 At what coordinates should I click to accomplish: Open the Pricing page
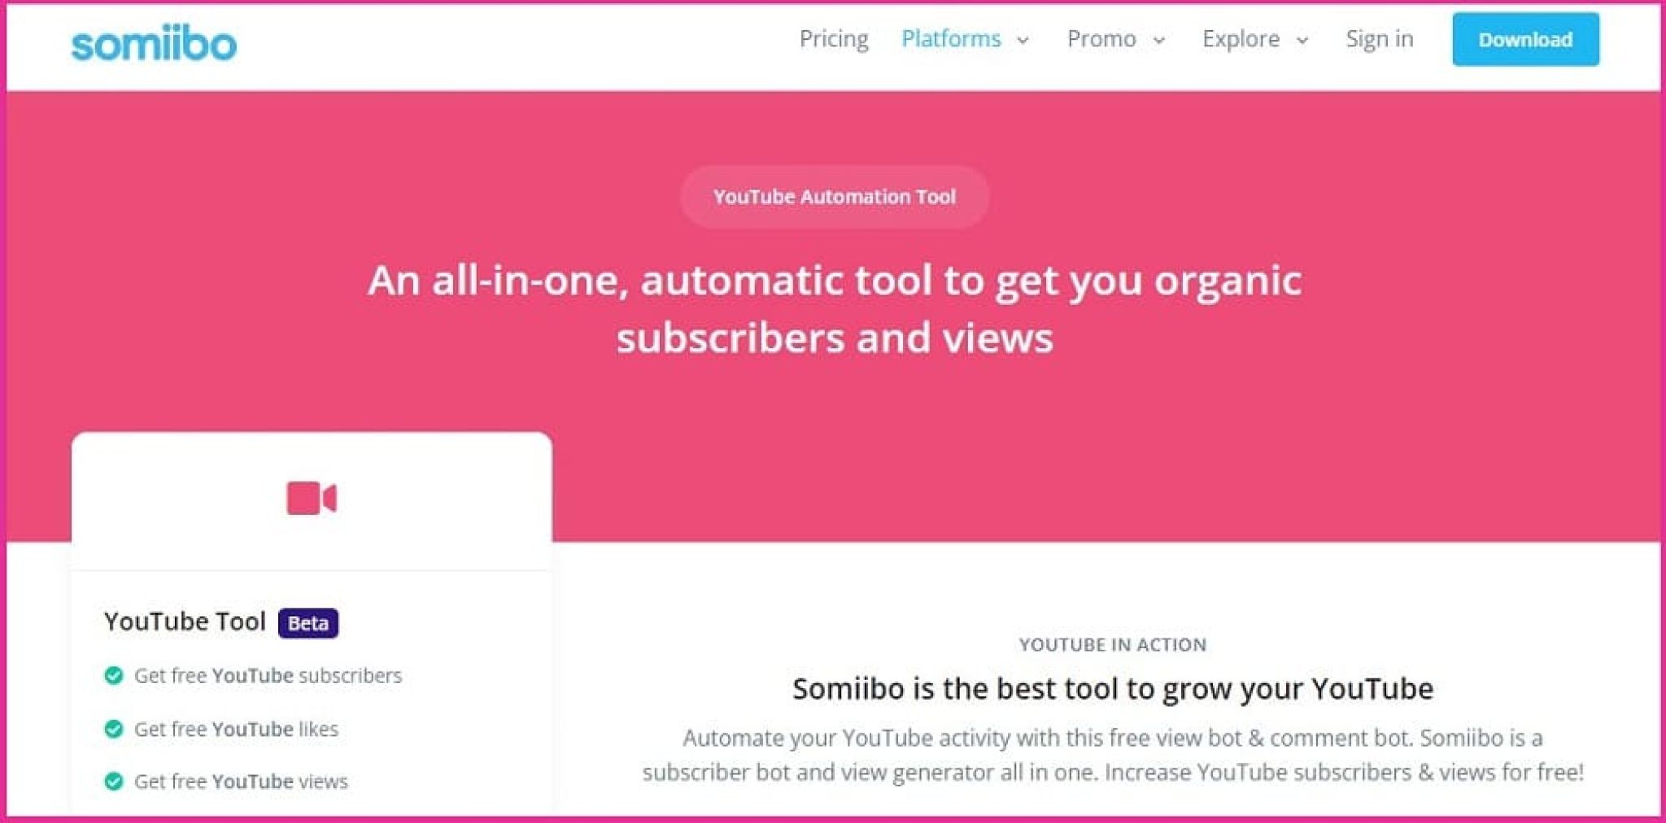pos(834,39)
